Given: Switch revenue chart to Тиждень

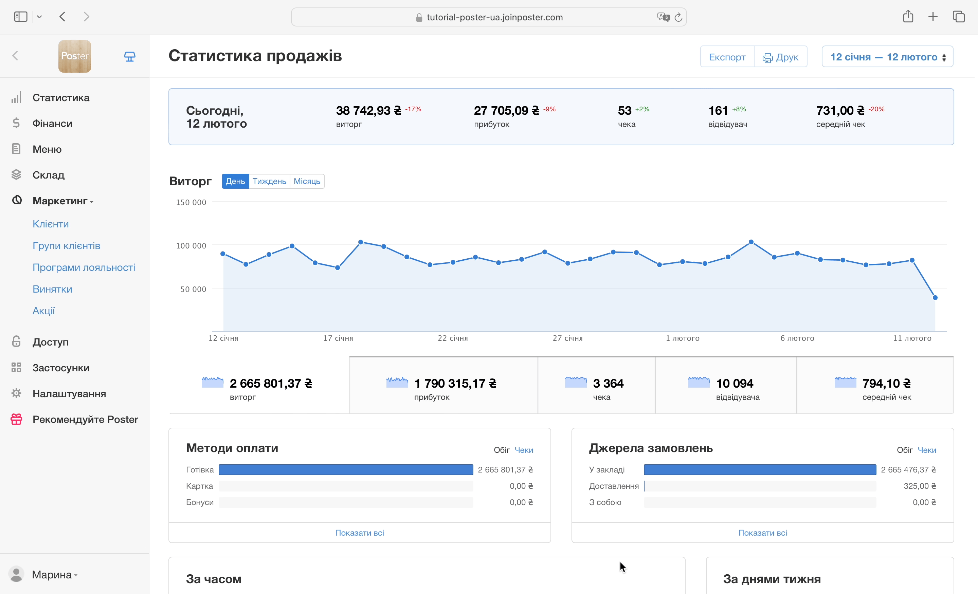Looking at the screenshot, I should (269, 181).
